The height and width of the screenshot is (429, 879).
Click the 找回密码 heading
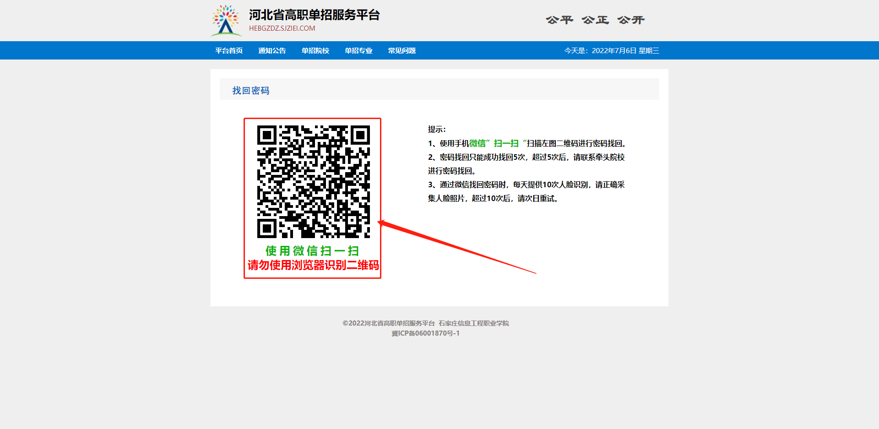pyautogui.click(x=251, y=91)
